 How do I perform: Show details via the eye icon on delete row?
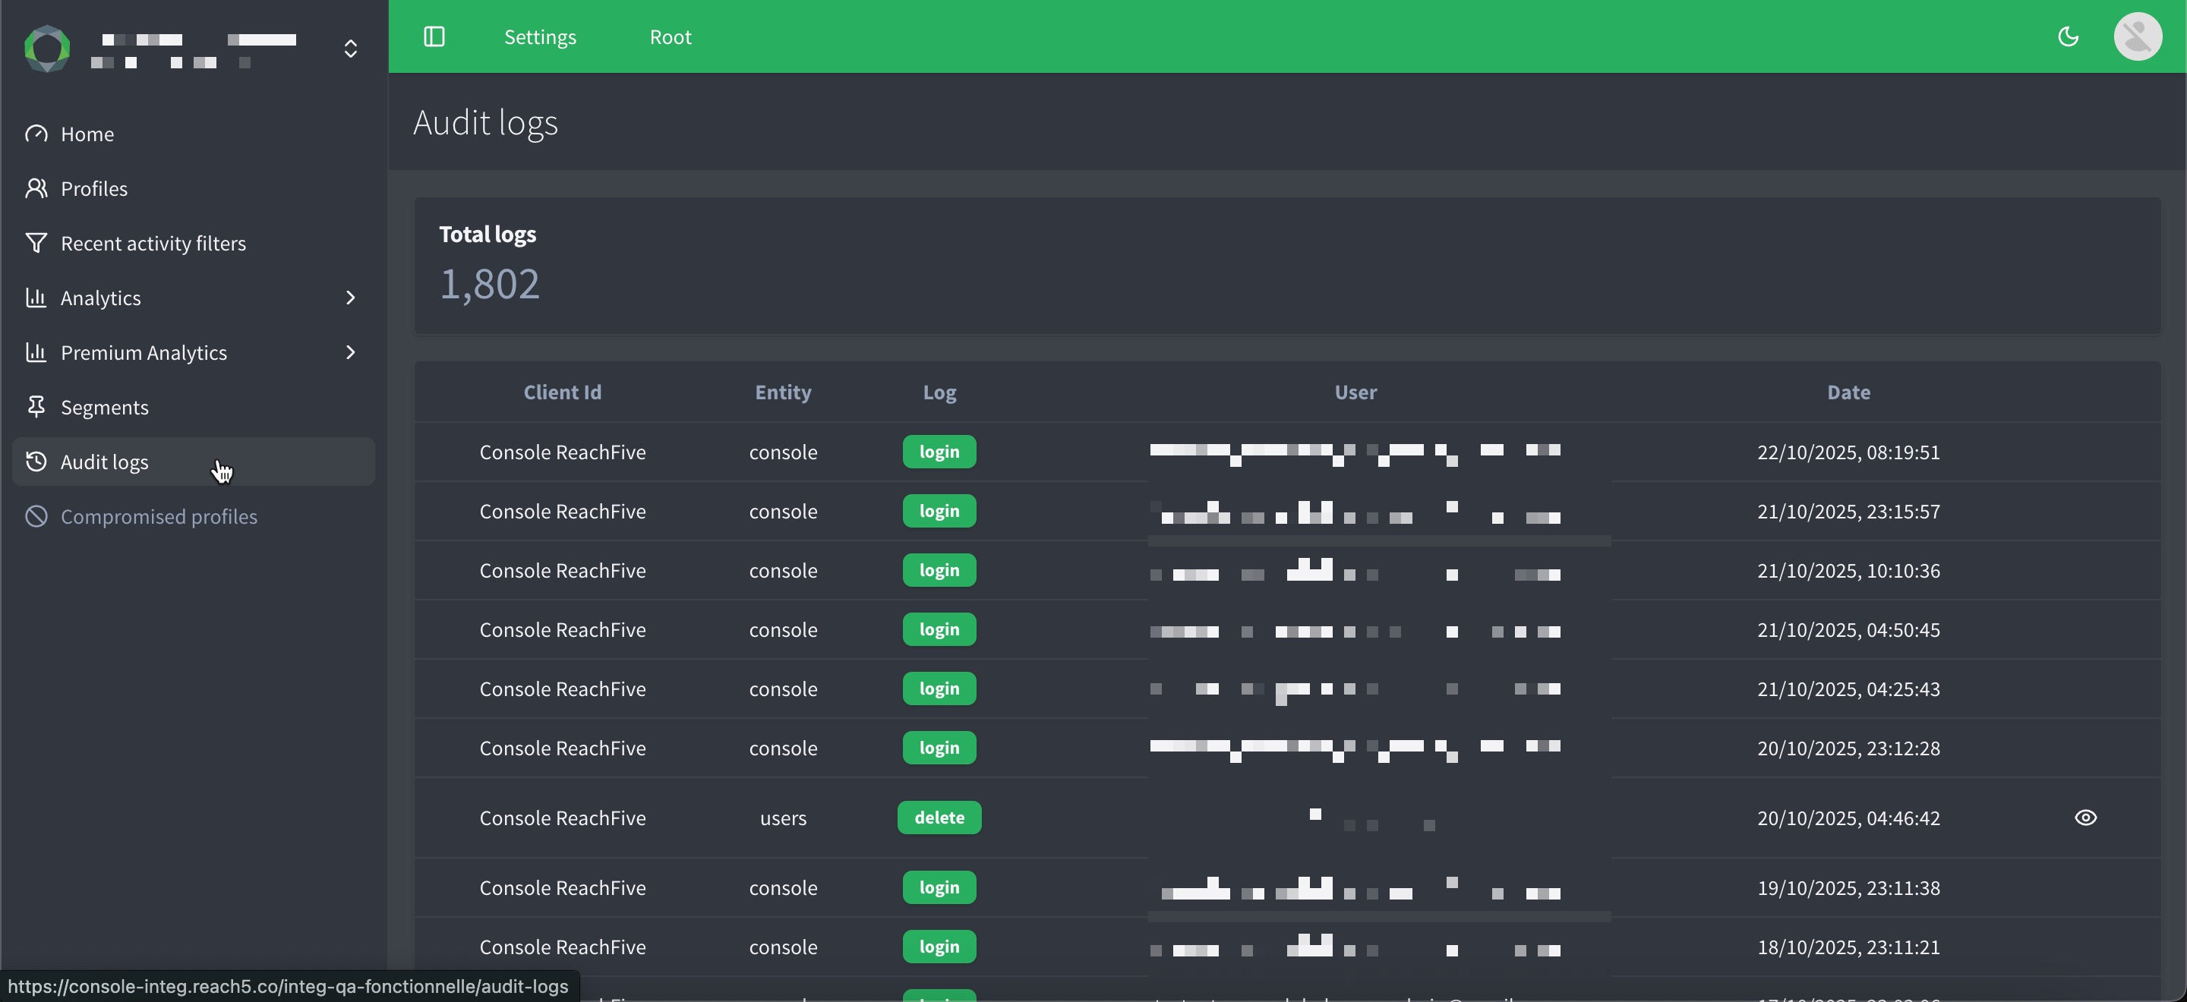[2086, 817]
